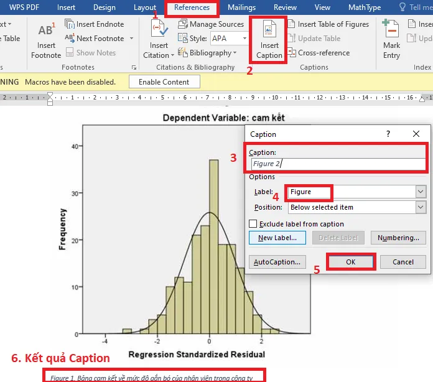The height and width of the screenshot is (382, 433).
Task: Click the Insert Citation icon
Action: coord(158,31)
